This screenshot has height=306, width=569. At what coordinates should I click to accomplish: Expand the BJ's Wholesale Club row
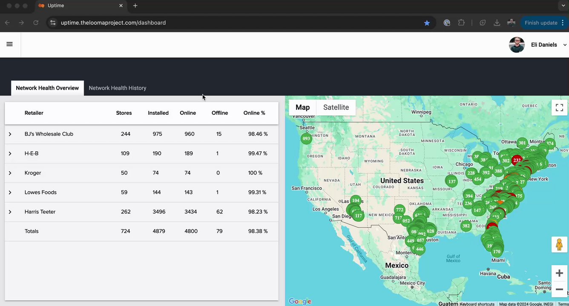point(10,134)
